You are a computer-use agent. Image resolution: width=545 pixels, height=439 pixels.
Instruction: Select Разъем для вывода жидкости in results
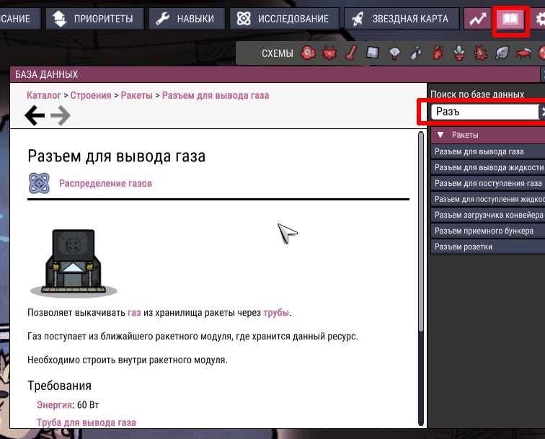click(x=488, y=167)
